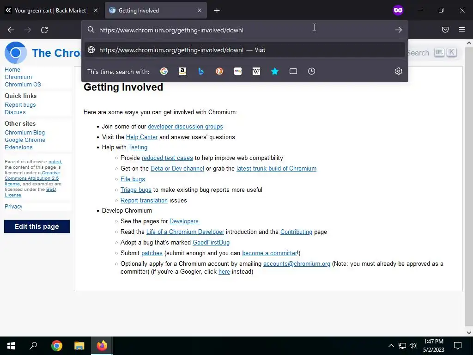Open a new tab with plus button
473x355 pixels.
(x=217, y=11)
